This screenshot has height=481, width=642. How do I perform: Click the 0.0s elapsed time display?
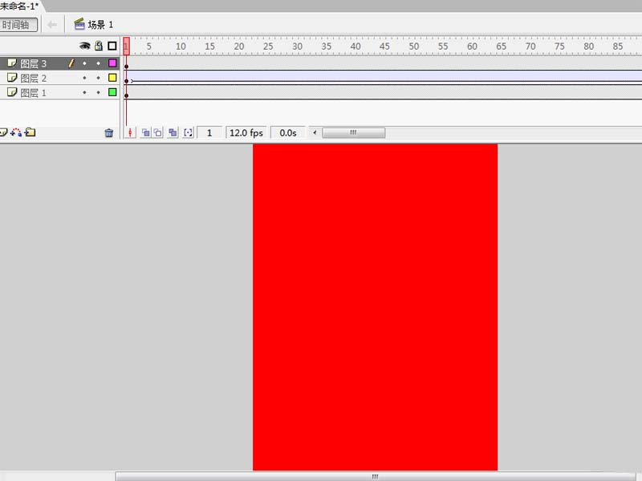pyautogui.click(x=288, y=132)
